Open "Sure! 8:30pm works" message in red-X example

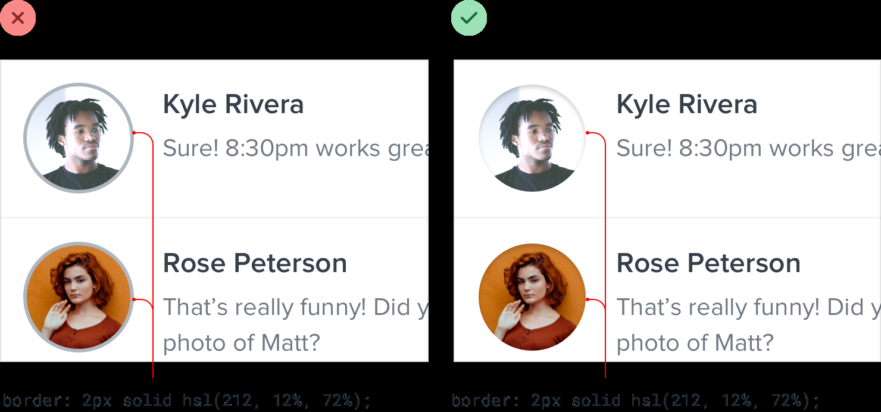click(x=295, y=148)
